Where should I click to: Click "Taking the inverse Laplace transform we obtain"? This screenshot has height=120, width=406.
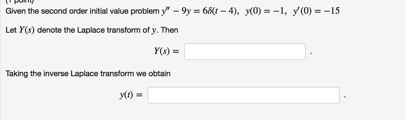88,74
